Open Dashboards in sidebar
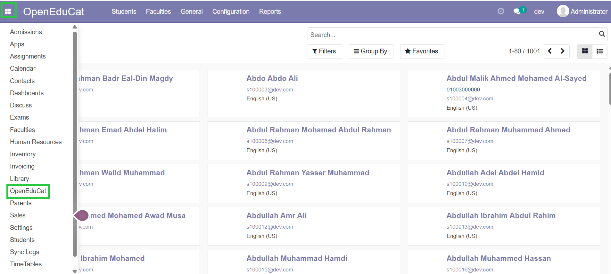 pos(27,93)
